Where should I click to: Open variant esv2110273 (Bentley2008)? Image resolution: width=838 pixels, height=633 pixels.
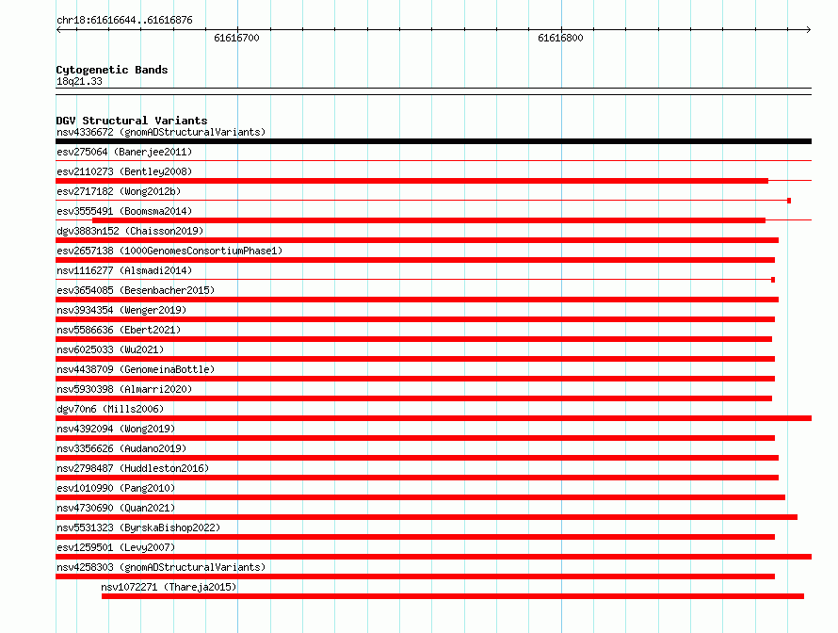coord(124,171)
